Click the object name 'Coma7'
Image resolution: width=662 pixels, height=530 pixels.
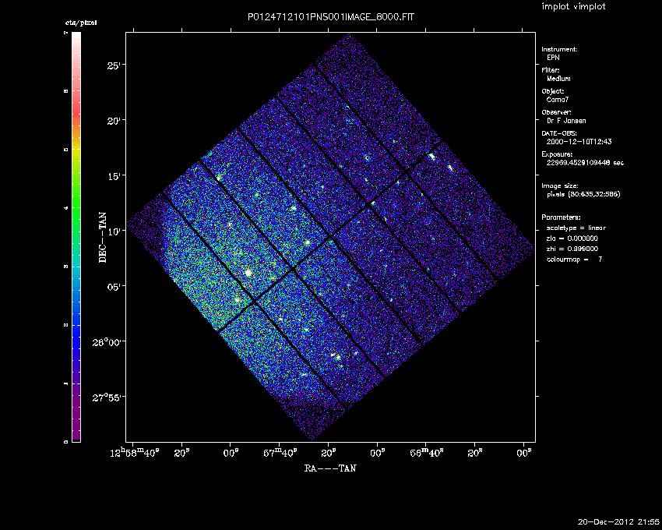coord(558,99)
